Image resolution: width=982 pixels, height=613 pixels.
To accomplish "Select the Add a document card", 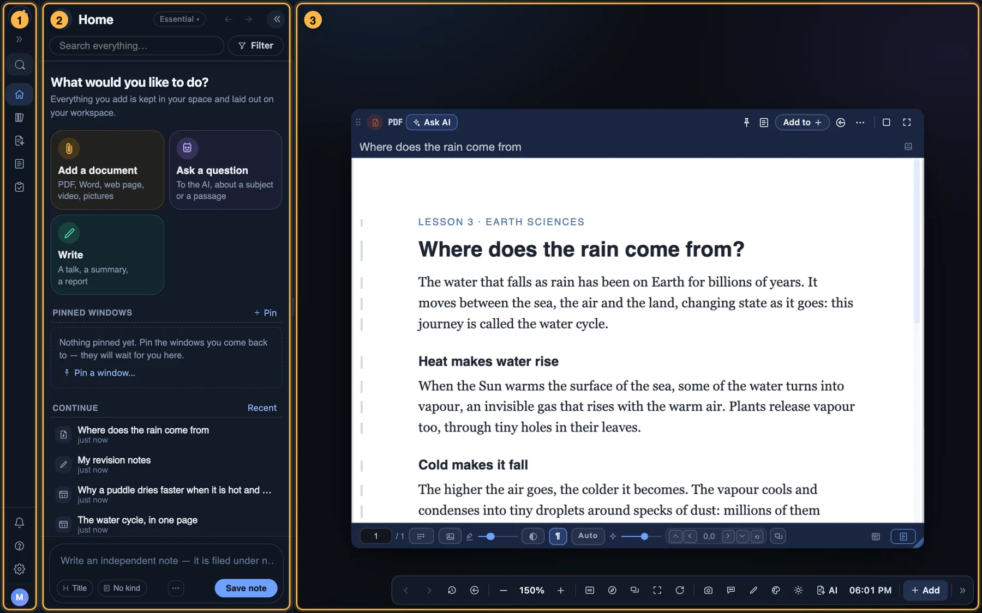I will [x=107, y=169].
